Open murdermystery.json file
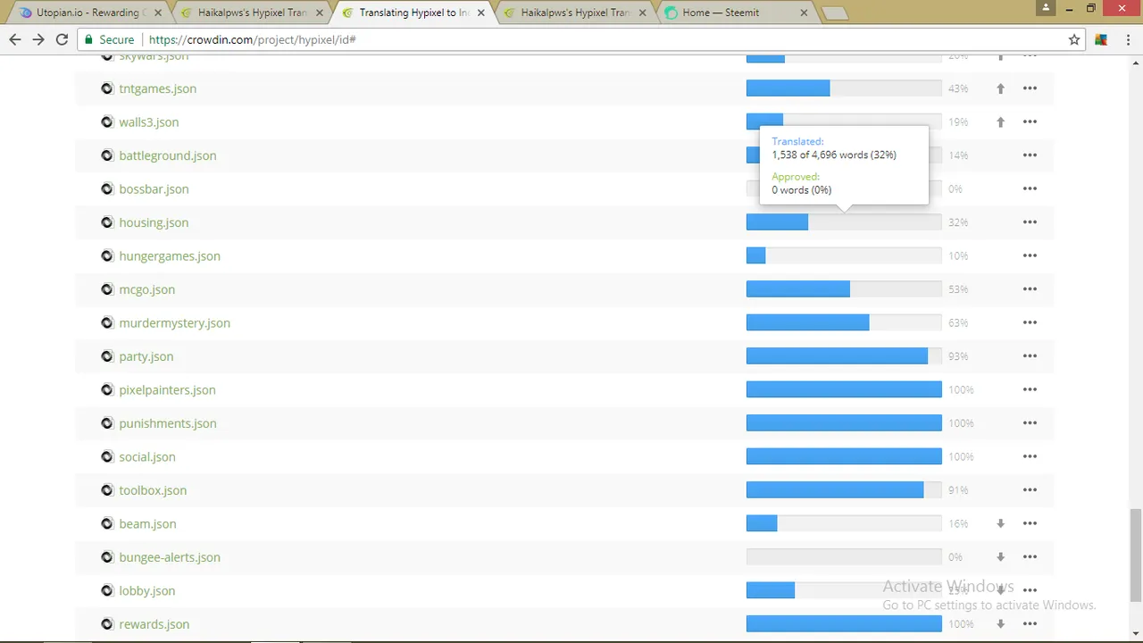 (x=174, y=323)
